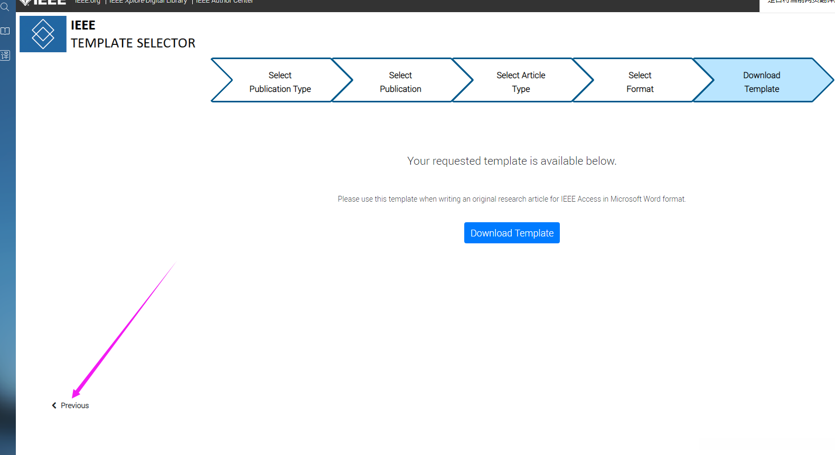835x455 pixels.
Task: Click the chevron arrow beside Previous
Action: [x=54, y=405]
